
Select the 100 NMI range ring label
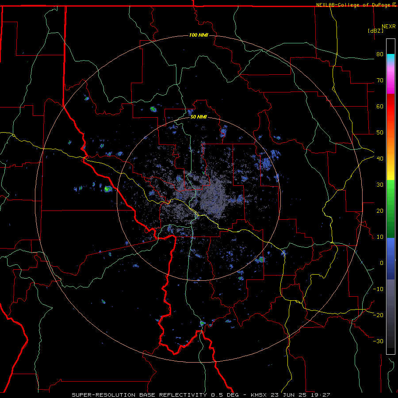[x=199, y=35]
